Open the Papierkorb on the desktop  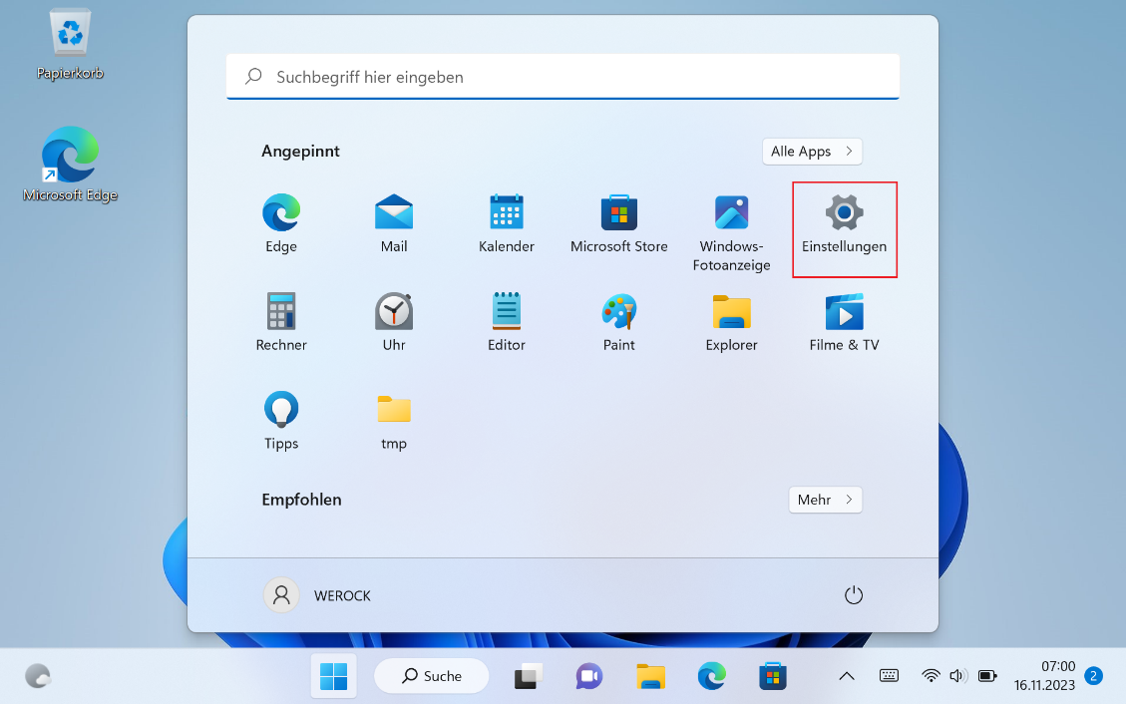(71, 45)
